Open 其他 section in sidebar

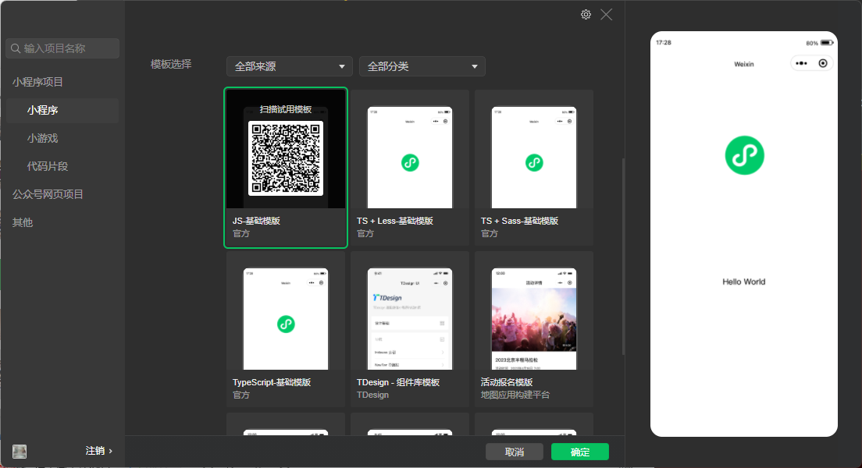click(x=23, y=222)
